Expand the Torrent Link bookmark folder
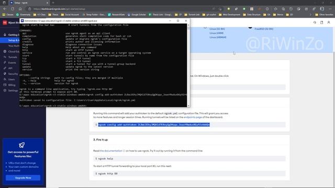The image size is (335, 188). [x=192, y=15]
